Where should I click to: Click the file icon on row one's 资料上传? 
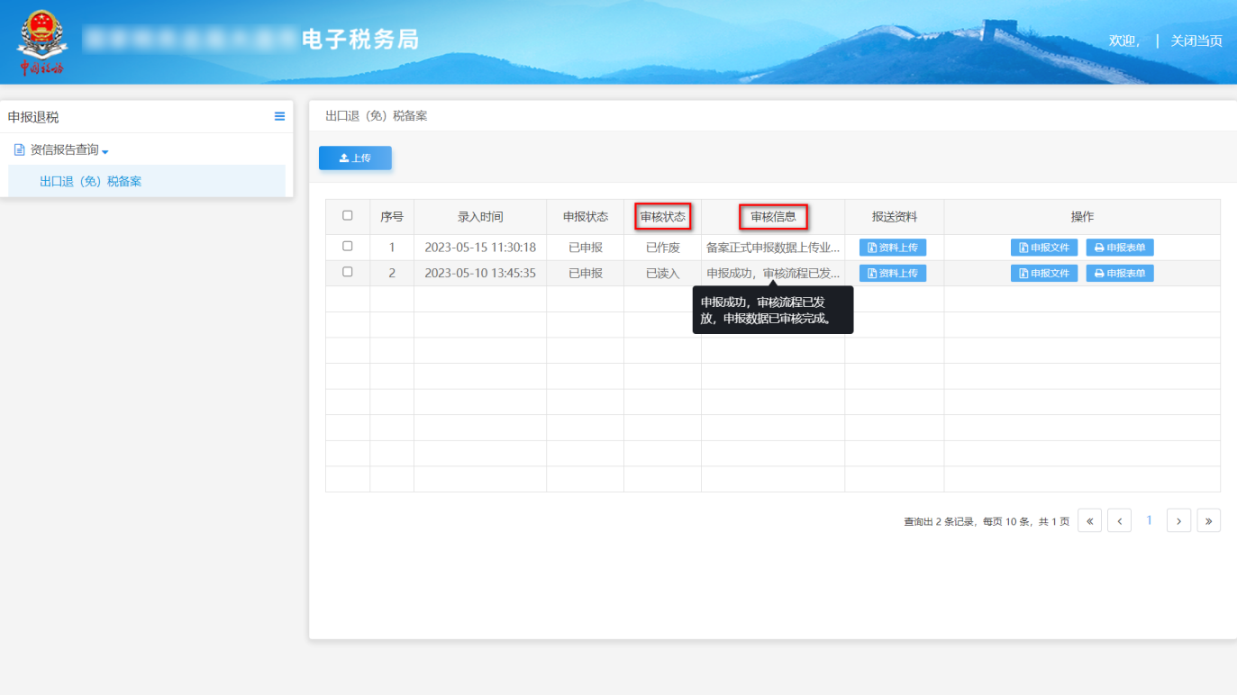872,247
